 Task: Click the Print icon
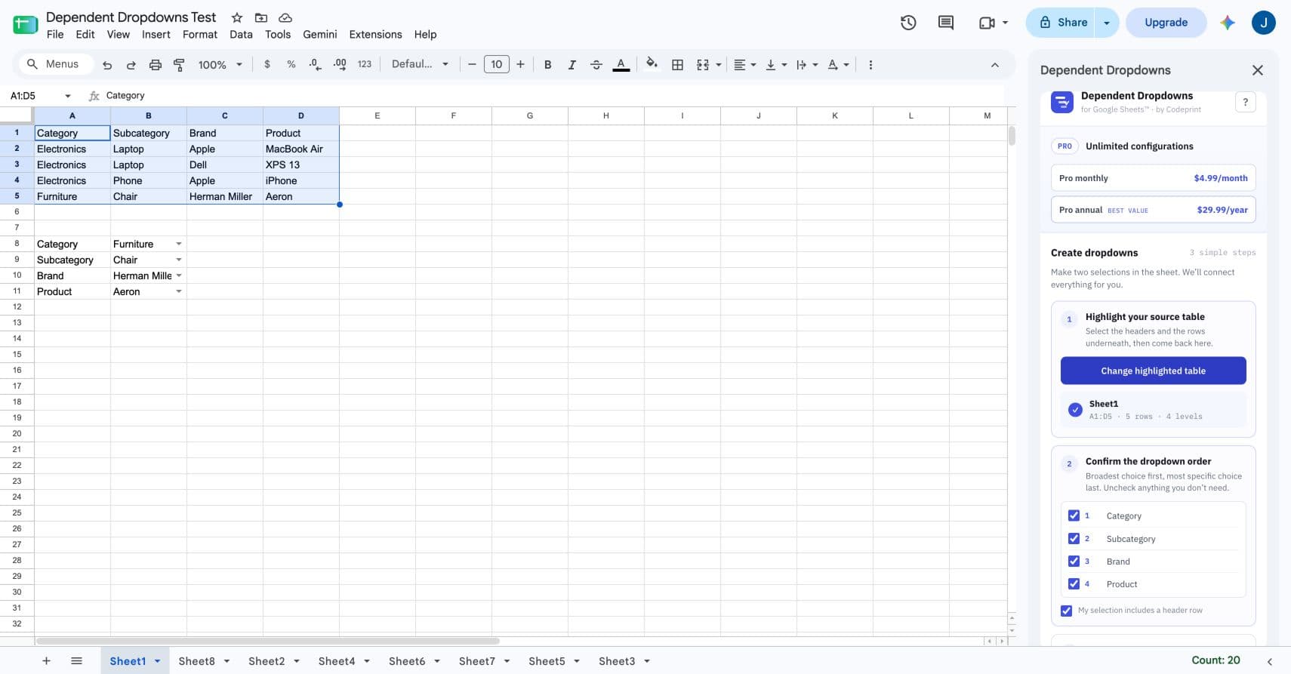(x=156, y=65)
